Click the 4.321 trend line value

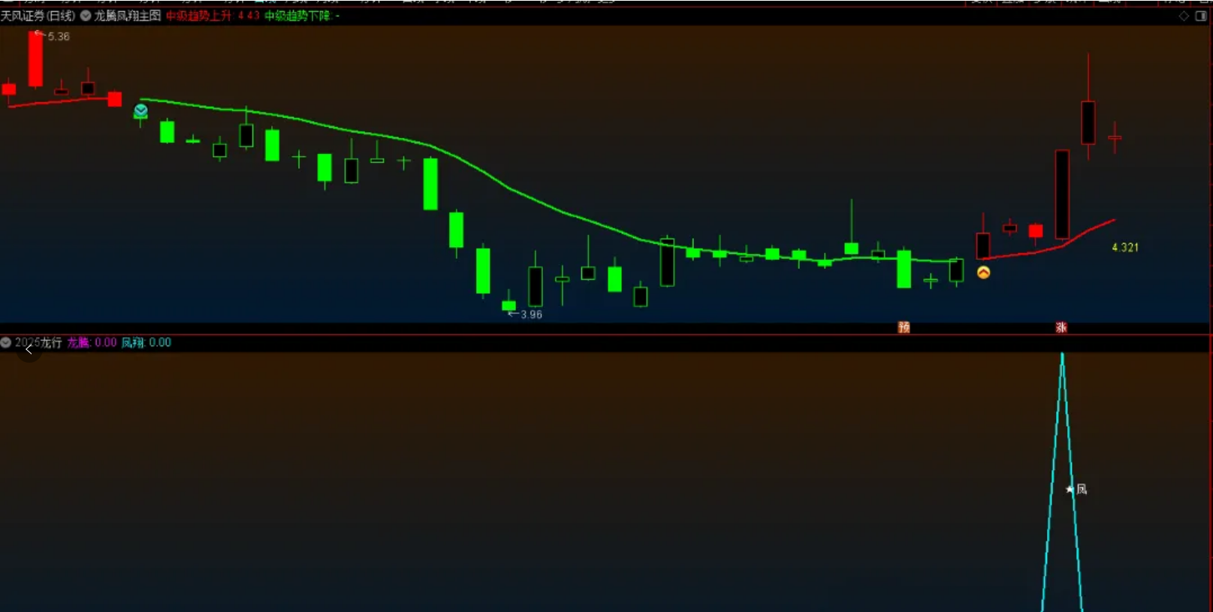pos(1125,247)
